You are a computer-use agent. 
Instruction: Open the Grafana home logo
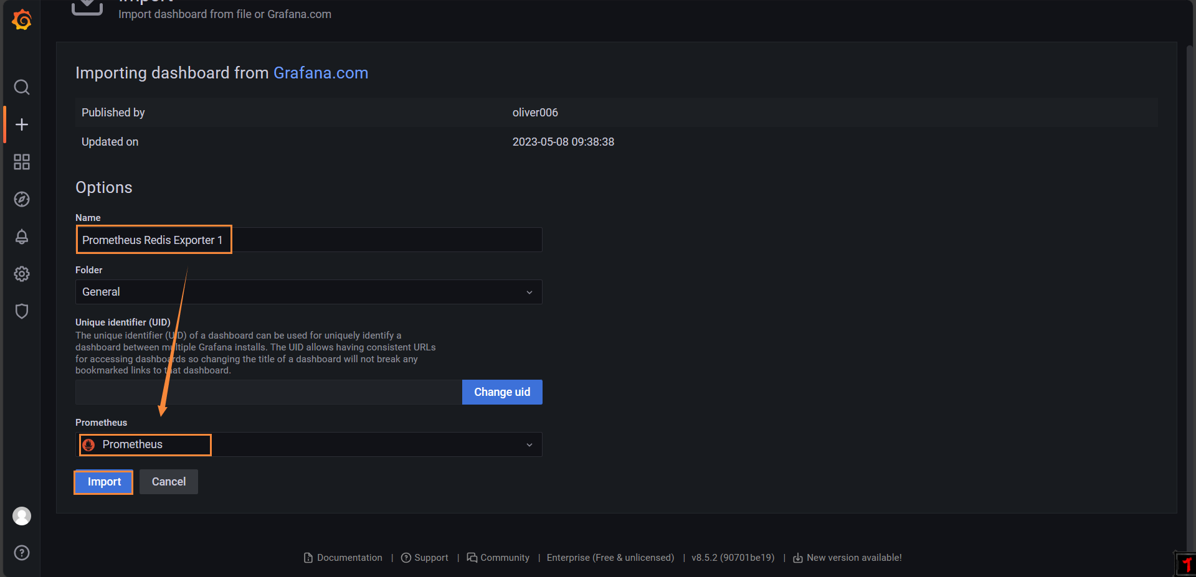pos(22,20)
